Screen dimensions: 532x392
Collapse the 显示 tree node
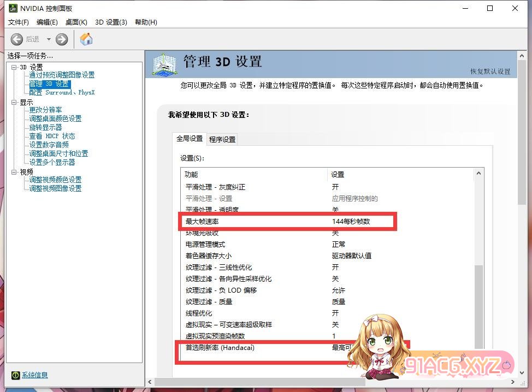pyautogui.click(x=14, y=102)
